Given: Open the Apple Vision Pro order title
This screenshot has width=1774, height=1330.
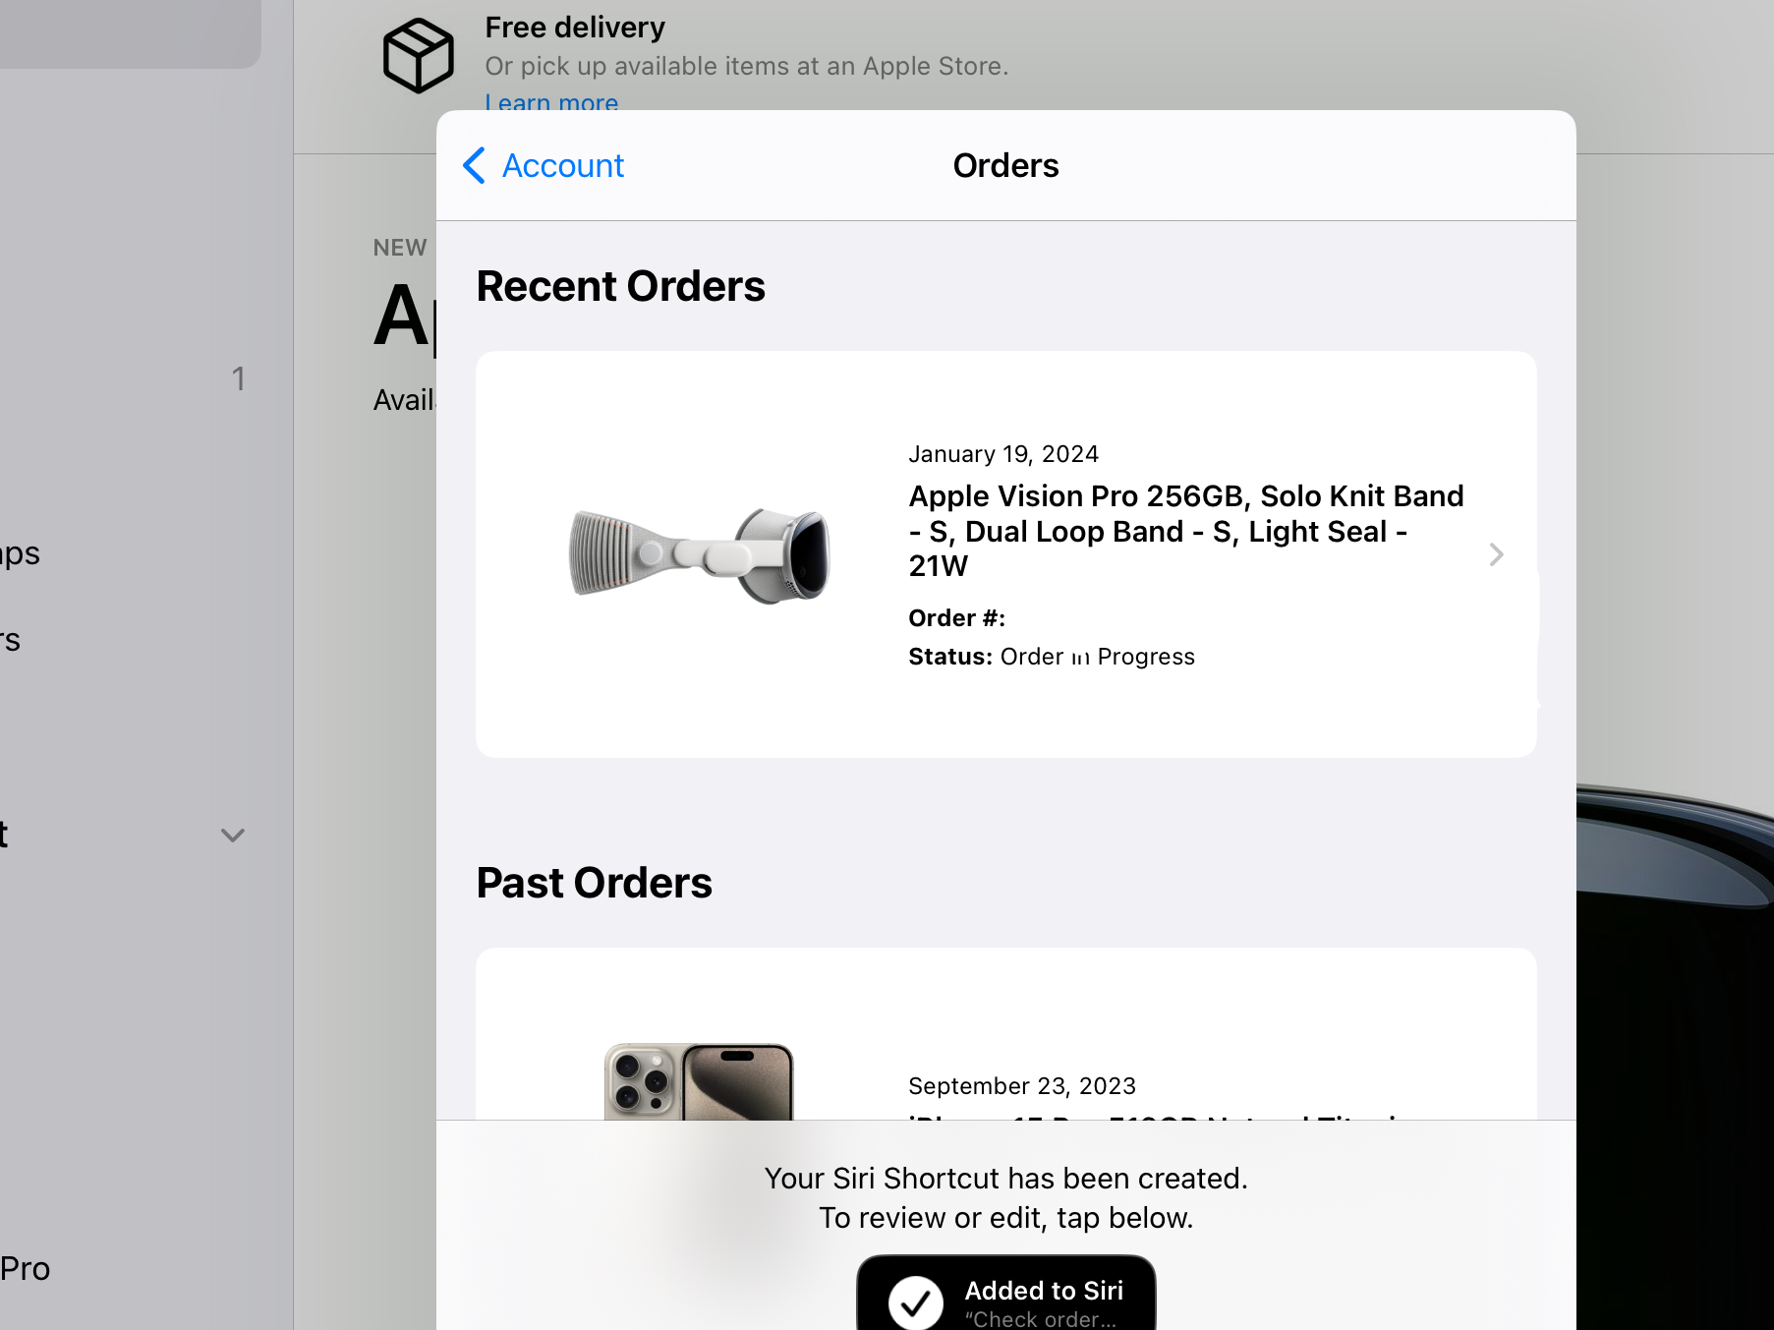Looking at the screenshot, I should 1186,531.
